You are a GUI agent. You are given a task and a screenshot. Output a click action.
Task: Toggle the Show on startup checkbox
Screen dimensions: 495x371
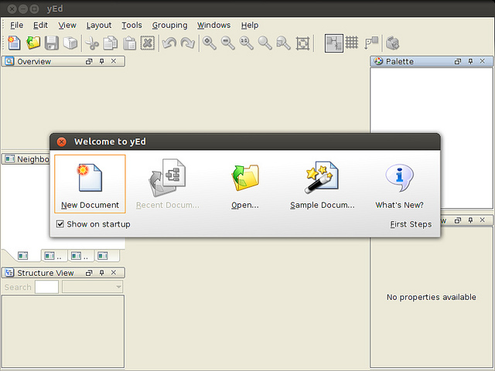(x=60, y=224)
